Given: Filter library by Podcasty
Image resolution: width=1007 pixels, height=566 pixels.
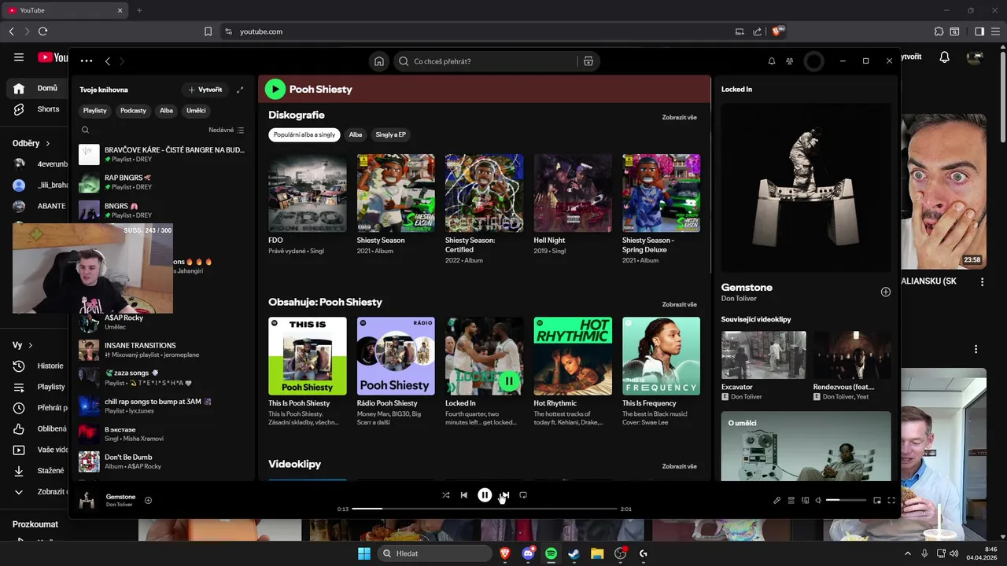Looking at the screenshot, I should [x=133, y=111].
